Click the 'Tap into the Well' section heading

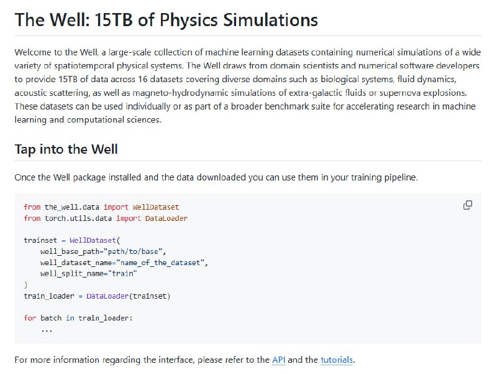point(66,149)
